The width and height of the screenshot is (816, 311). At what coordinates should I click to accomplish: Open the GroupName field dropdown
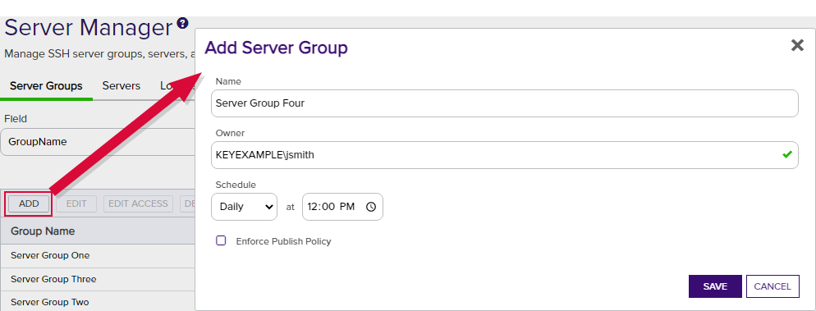[x=98, y=141]
